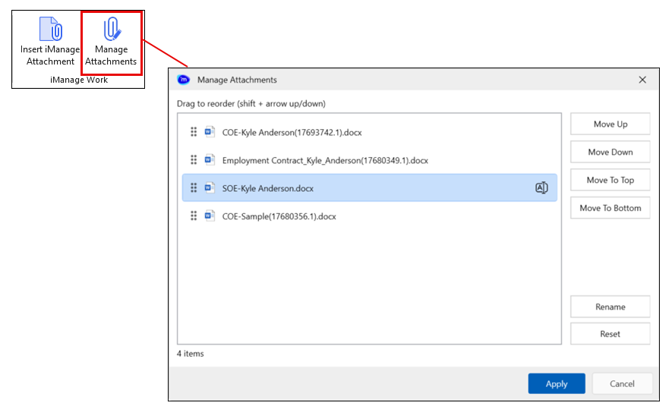Click Move To Bottom button

point(610,208)
